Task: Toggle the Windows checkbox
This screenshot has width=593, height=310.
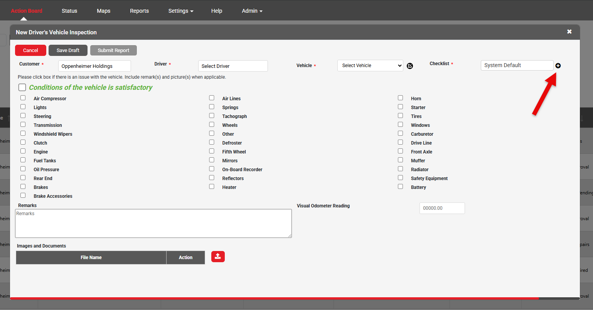Action: 401,125
